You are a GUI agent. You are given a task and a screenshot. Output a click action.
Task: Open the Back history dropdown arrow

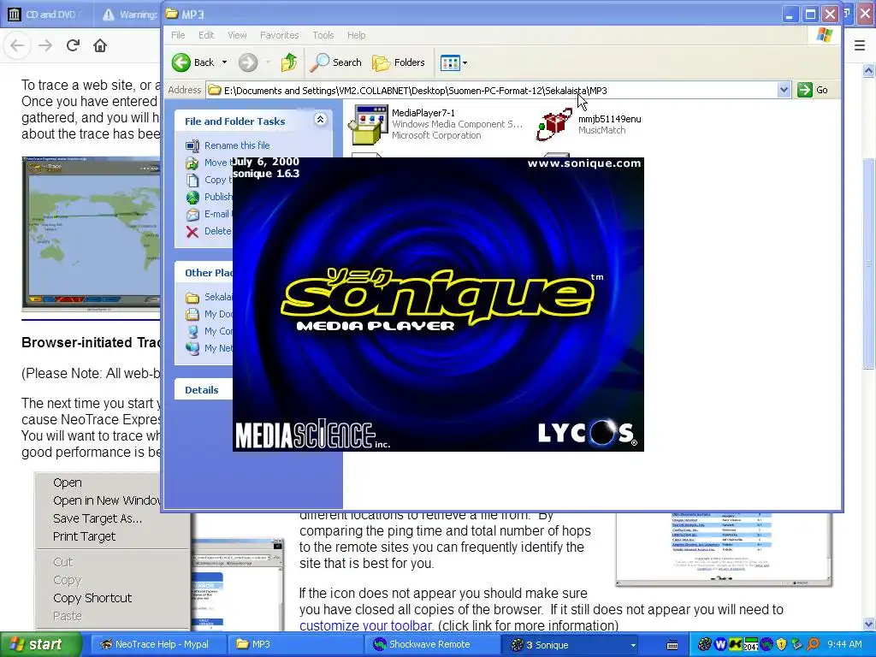click(x=225, y=62)
